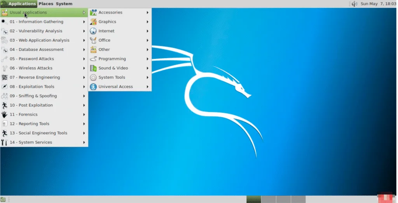The width and height of the screenshot is (398, 203).
Task: Open 10 - Post Exploitation label
Action: [x=31, y=105]
